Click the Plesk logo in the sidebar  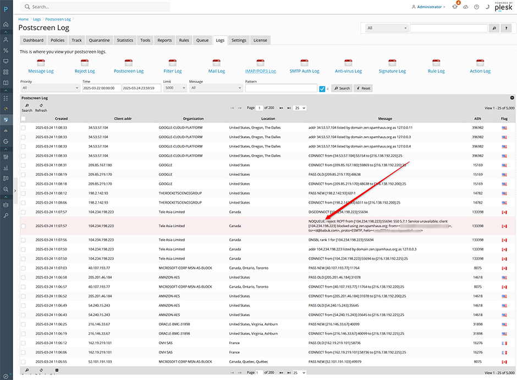(5, 9)
